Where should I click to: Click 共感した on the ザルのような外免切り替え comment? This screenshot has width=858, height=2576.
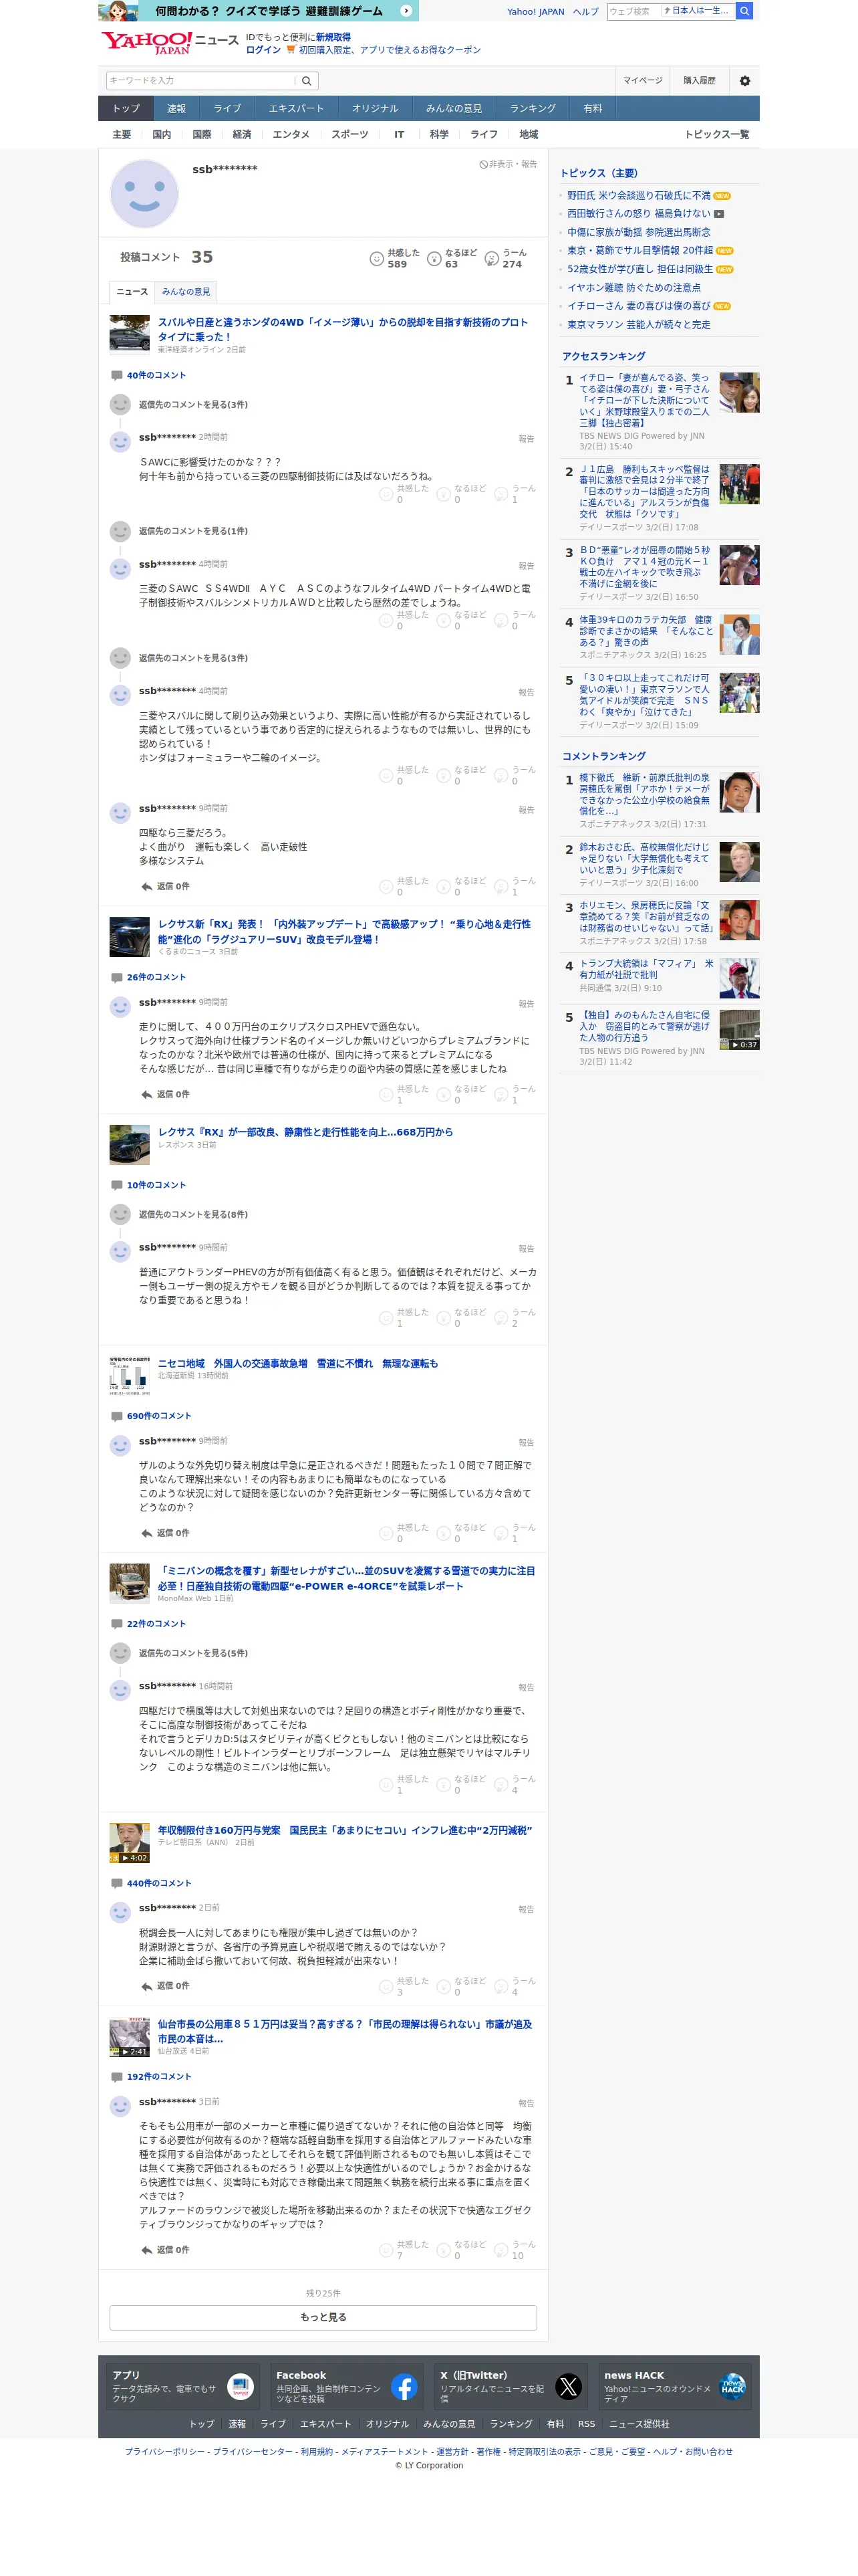pyautogui.click(x=404, y=1533)
